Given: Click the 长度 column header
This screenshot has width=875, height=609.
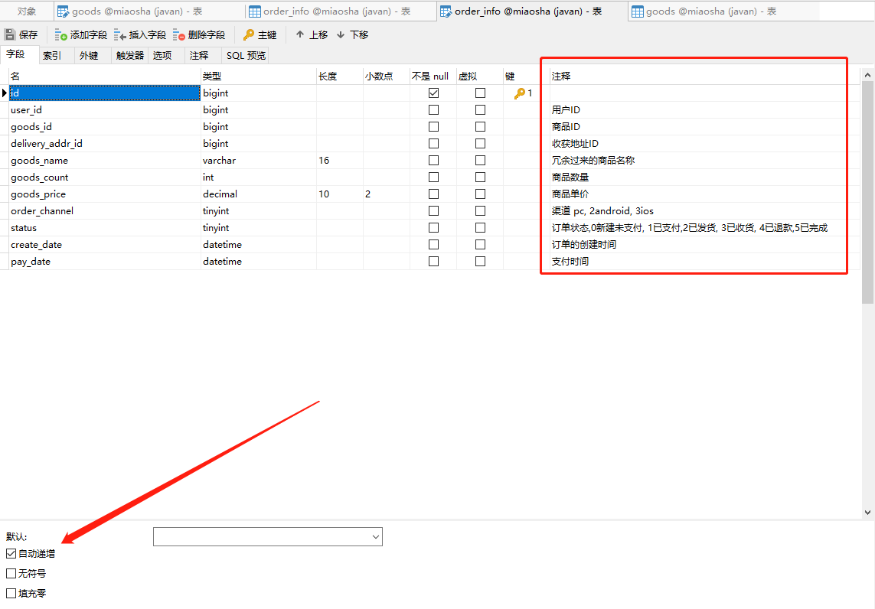Looking at the screenshot, I should click(339, 76).
